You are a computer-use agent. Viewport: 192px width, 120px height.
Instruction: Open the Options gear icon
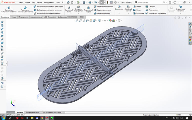coord(115,2)
